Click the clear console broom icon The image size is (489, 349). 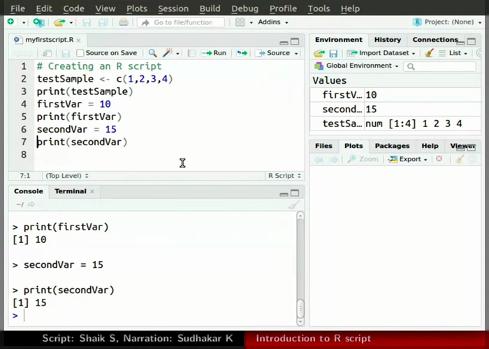(x=293, y=205)
